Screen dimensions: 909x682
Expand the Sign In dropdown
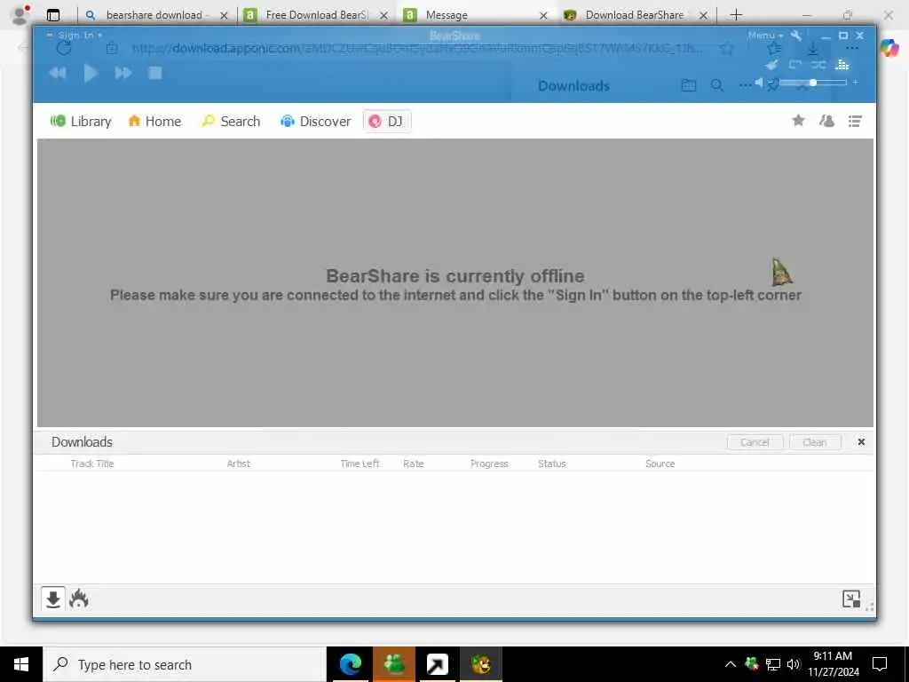tap(80, 36)
